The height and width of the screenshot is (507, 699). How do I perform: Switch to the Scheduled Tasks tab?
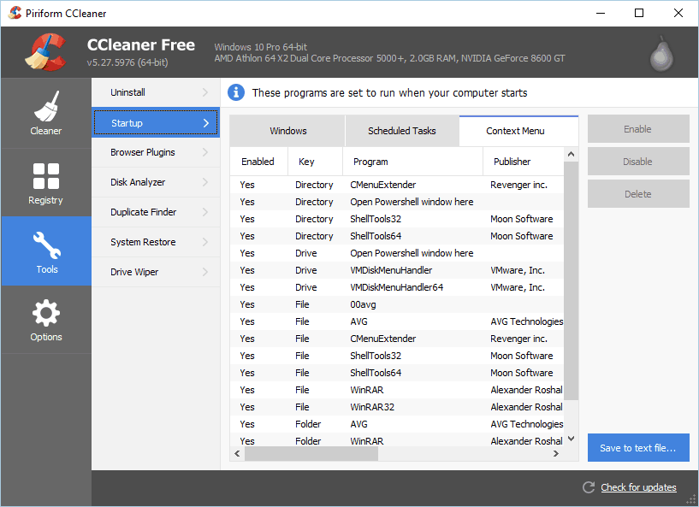(x=401, y=131)
